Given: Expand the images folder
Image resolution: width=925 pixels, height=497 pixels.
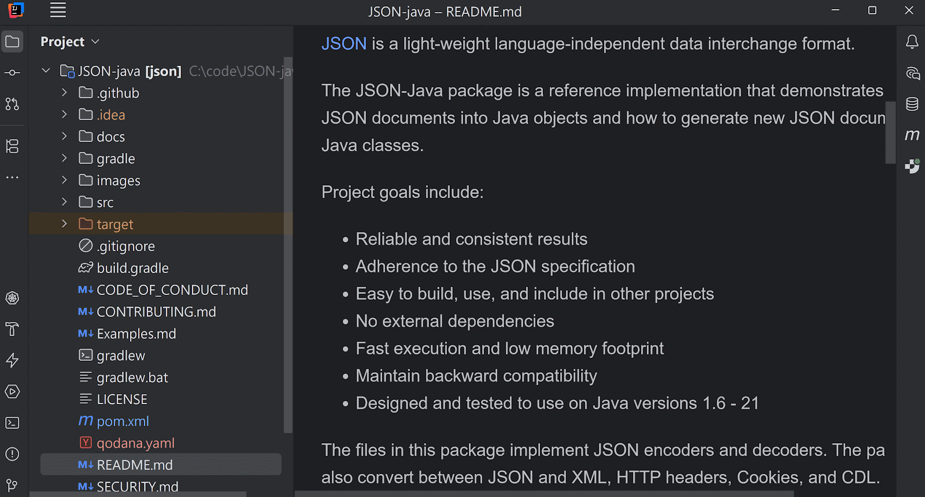Looking at the screenshot, I should (64, 180).
